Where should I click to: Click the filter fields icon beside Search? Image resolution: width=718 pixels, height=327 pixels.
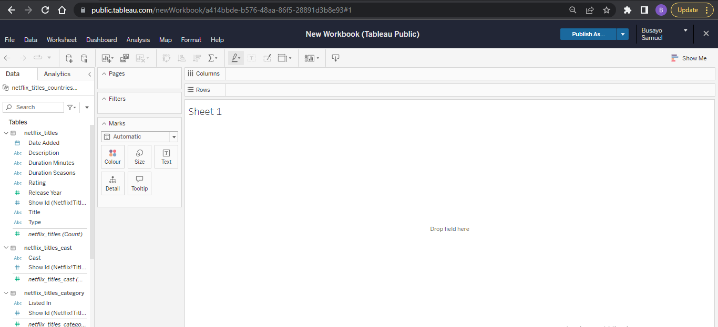[x=71, y=107]
